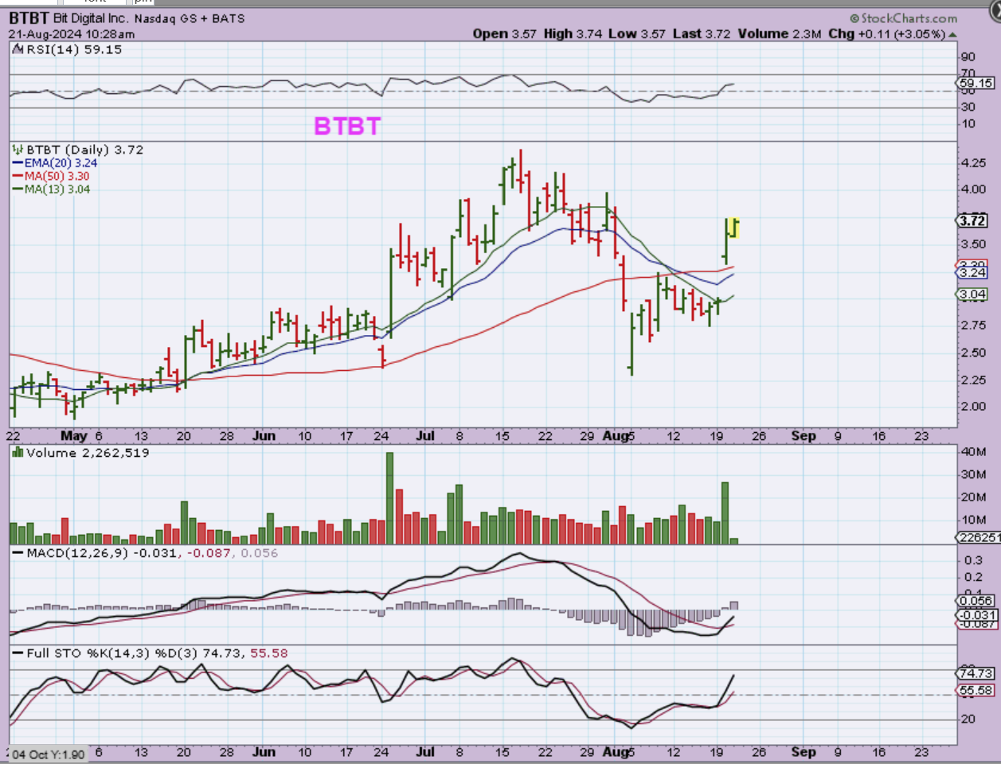This screenshot has height=764, width=1001.
Task: Click the 21-Aug-2024 10:28am timestamp
Action: (x=72, y=34)
